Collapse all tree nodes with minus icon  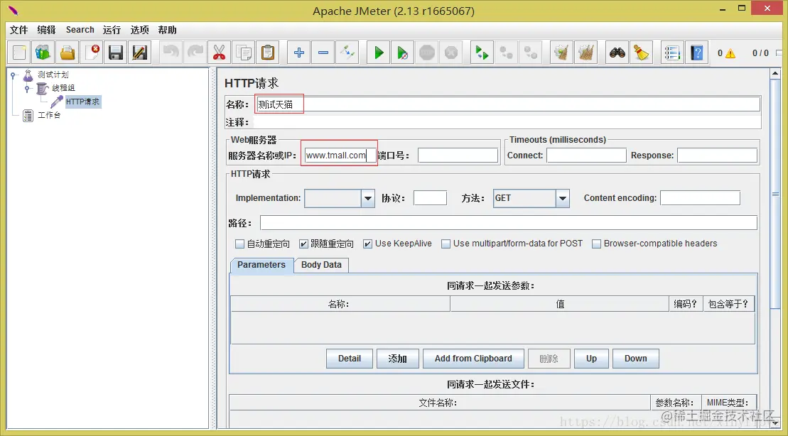click(323, 53)
